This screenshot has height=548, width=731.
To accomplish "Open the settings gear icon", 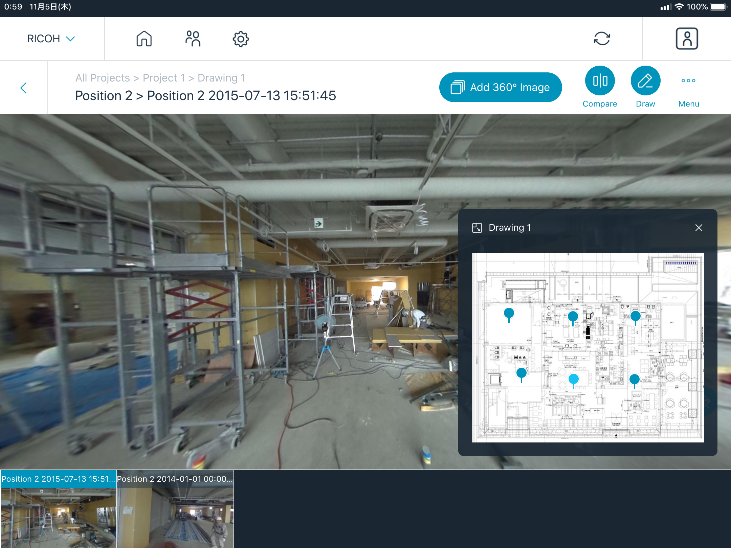I will (241, 39).
